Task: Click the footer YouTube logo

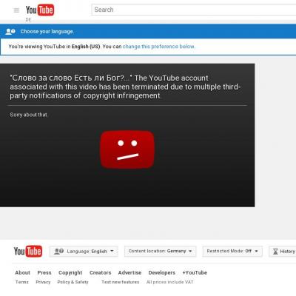Action: [x=28, y=252]
